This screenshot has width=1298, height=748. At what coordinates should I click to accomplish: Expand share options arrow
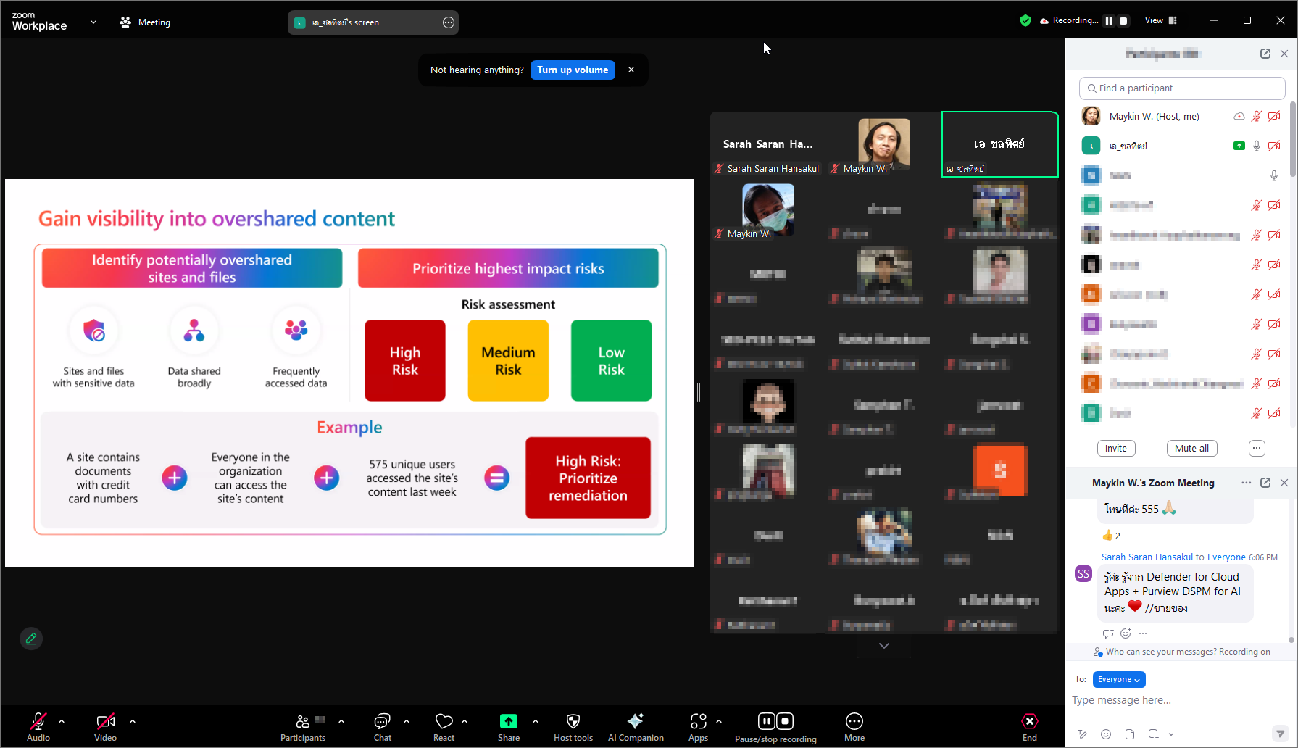click(x=536, y=721)
